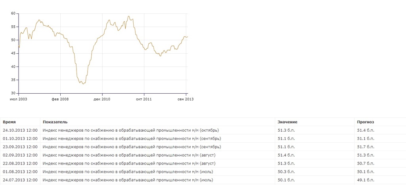Select the 23.09.2013 indicator description (сентябрь)
This screenshot has width=406, height=185.
132,147
